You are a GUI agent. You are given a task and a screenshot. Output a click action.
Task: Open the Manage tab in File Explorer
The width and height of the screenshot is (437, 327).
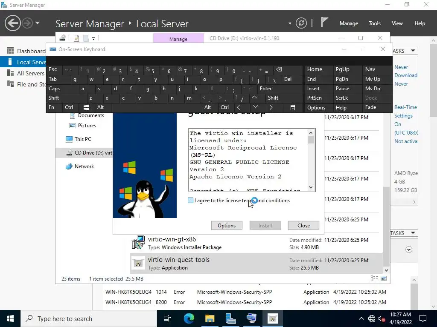tap(178, 39)
